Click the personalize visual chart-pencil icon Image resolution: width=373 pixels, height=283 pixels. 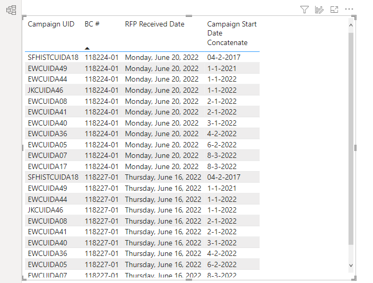(319, 10)
